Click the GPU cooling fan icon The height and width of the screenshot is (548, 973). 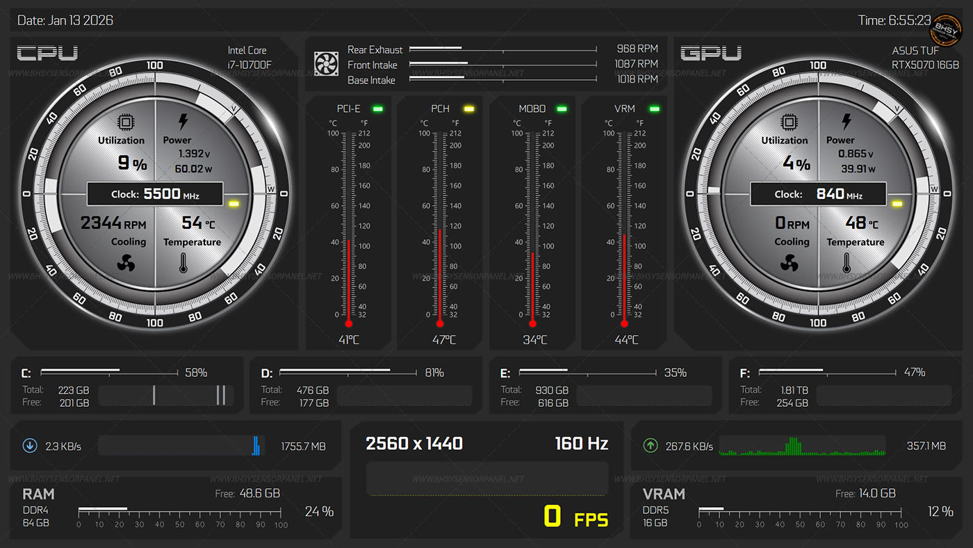pyautogui.click(x=789, y=264)
